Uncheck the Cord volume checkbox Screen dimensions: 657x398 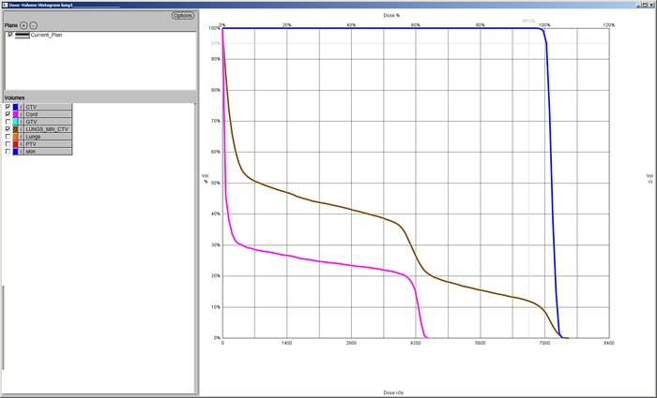8,114
